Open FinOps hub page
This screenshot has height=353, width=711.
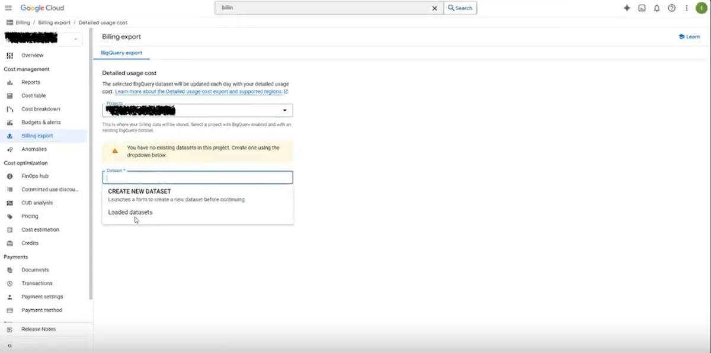pos(35,176)
